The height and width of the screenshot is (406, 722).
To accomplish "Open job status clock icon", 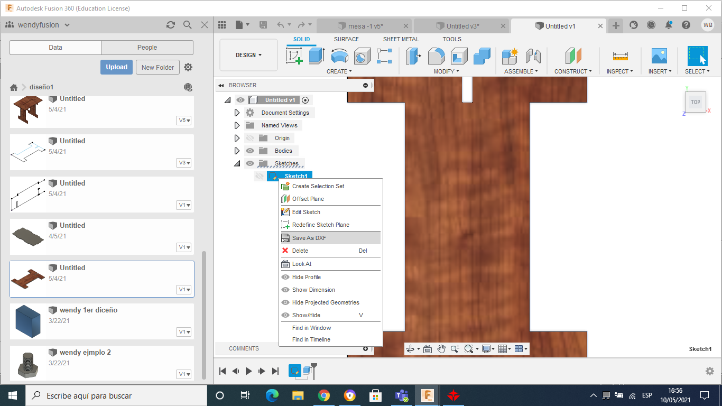I will pyautogui.click(x=651, y=25).
